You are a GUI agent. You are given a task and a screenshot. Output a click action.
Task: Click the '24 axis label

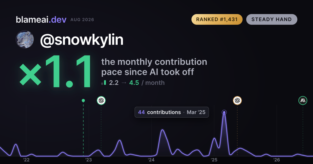point(151,160)
